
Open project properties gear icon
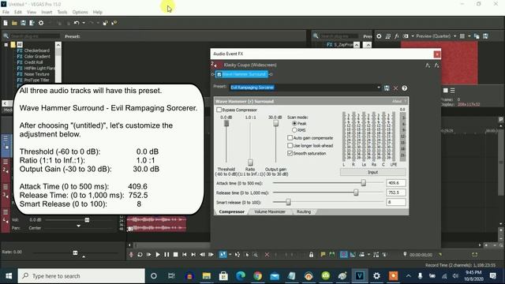pos(41,23)
